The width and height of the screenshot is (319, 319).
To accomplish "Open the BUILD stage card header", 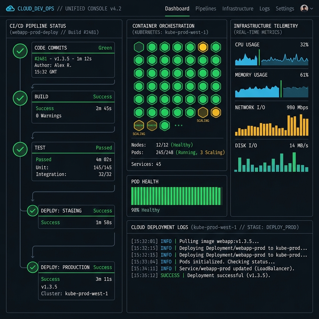I will pyautogui.click(x=73, y=97).
